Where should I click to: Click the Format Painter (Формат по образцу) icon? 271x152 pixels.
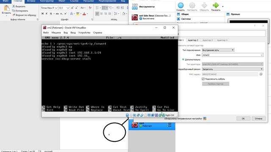coord(14,15)
